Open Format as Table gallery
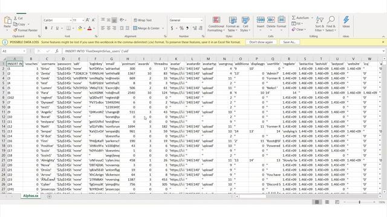 (x=232, y=24)
